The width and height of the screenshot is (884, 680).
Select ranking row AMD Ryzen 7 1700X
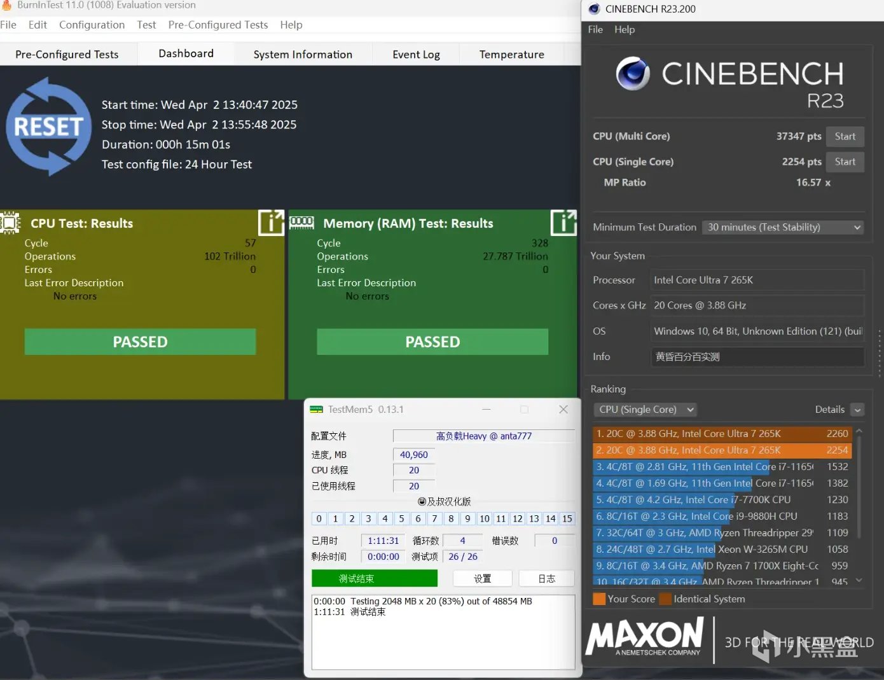[722, 566]
